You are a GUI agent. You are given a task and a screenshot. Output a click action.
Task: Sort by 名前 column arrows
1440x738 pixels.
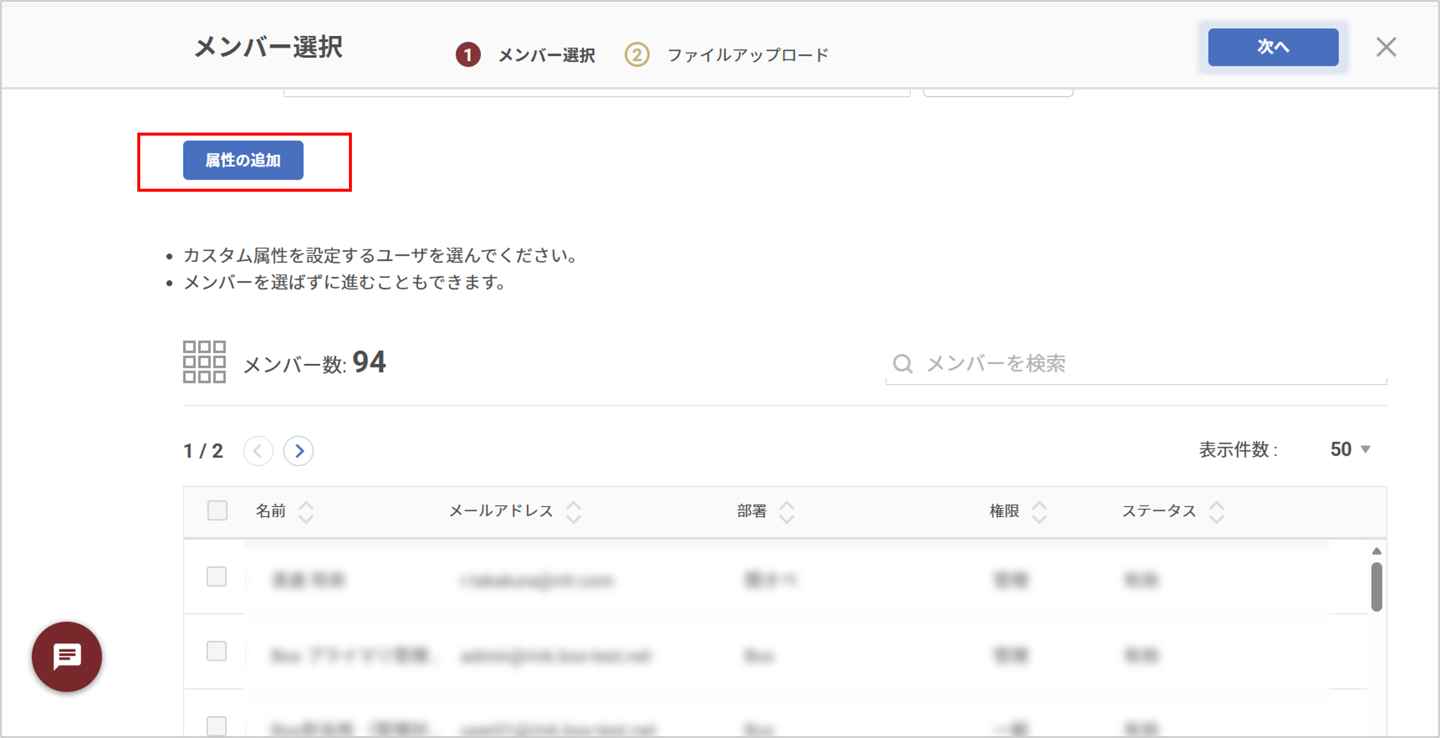coord(306,511)
